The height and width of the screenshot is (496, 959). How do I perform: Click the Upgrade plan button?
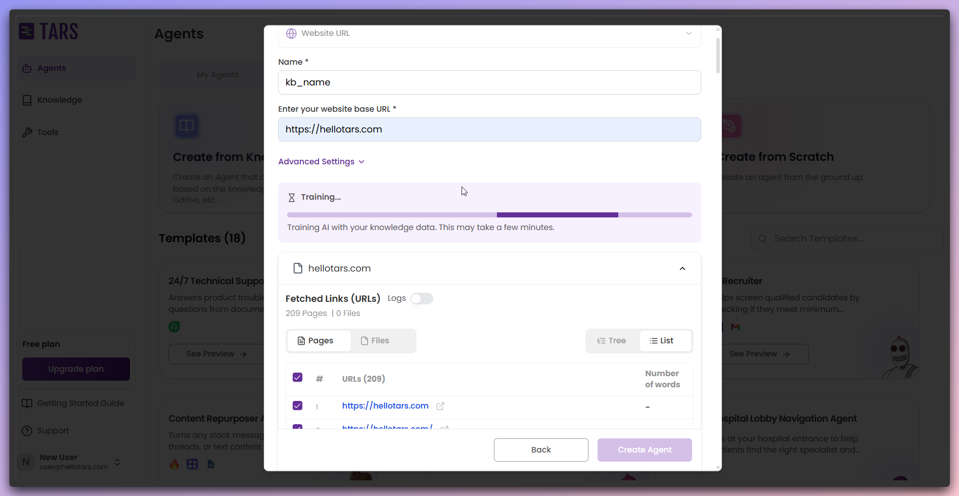pyautogui.click(x=75, y=369)
